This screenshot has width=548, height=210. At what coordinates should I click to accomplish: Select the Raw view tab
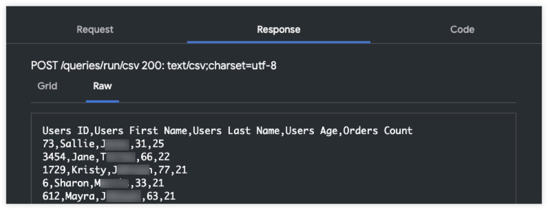point(102,86)
